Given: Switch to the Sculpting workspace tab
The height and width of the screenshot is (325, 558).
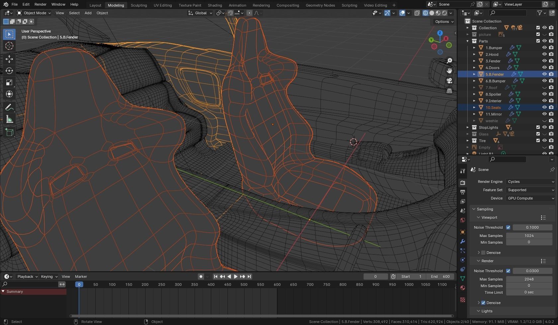Looking at the screenshot, I should click(139, 5).
